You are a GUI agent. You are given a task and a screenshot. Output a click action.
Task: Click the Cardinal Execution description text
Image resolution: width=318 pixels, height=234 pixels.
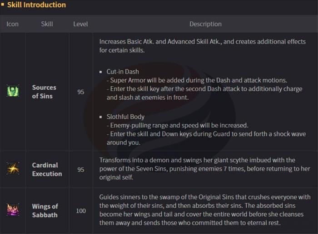point(204,169)
